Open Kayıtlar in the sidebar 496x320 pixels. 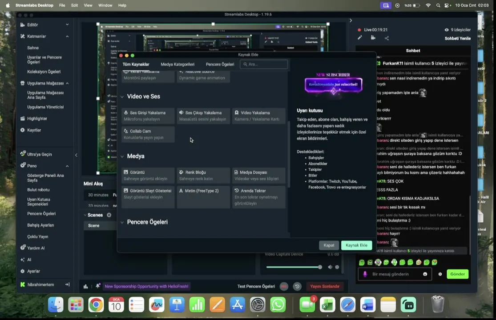34,130
